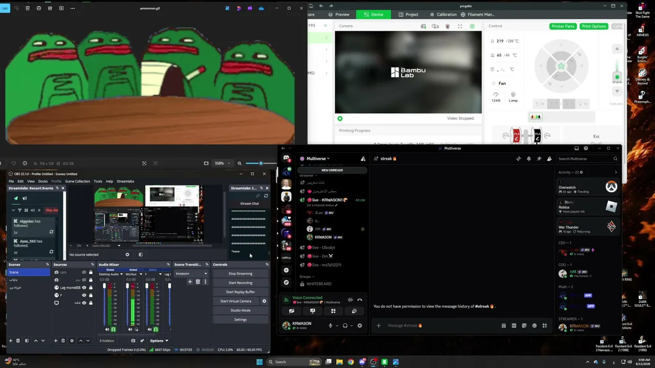Viewport: 655px width, 368px height.
Task: Collapse the Groups category in Discord
Action: [x=306, y=277]
